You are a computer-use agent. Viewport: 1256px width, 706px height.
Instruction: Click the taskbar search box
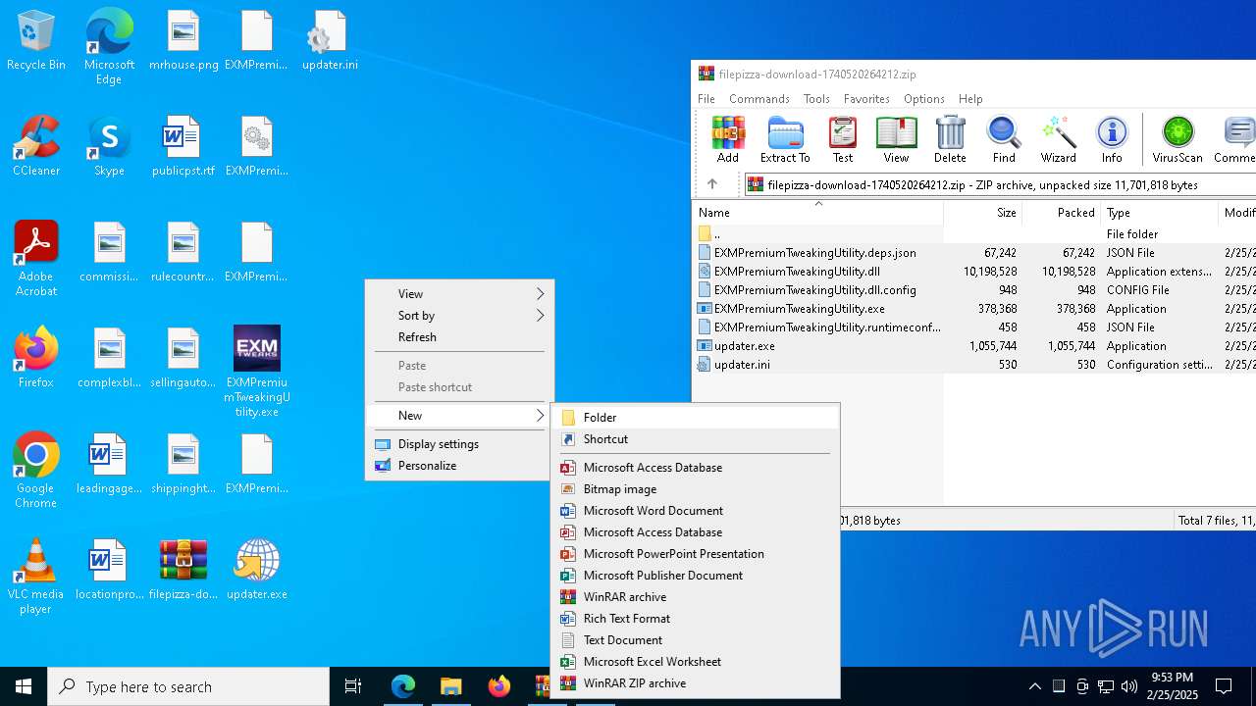coord(188,686)
